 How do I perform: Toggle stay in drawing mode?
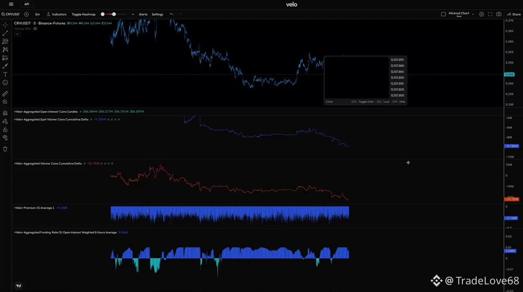click(x=5, y=121)
